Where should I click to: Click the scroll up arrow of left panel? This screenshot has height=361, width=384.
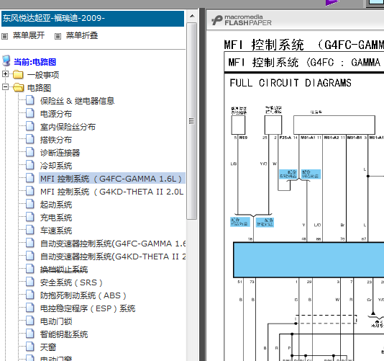(192, 16)
